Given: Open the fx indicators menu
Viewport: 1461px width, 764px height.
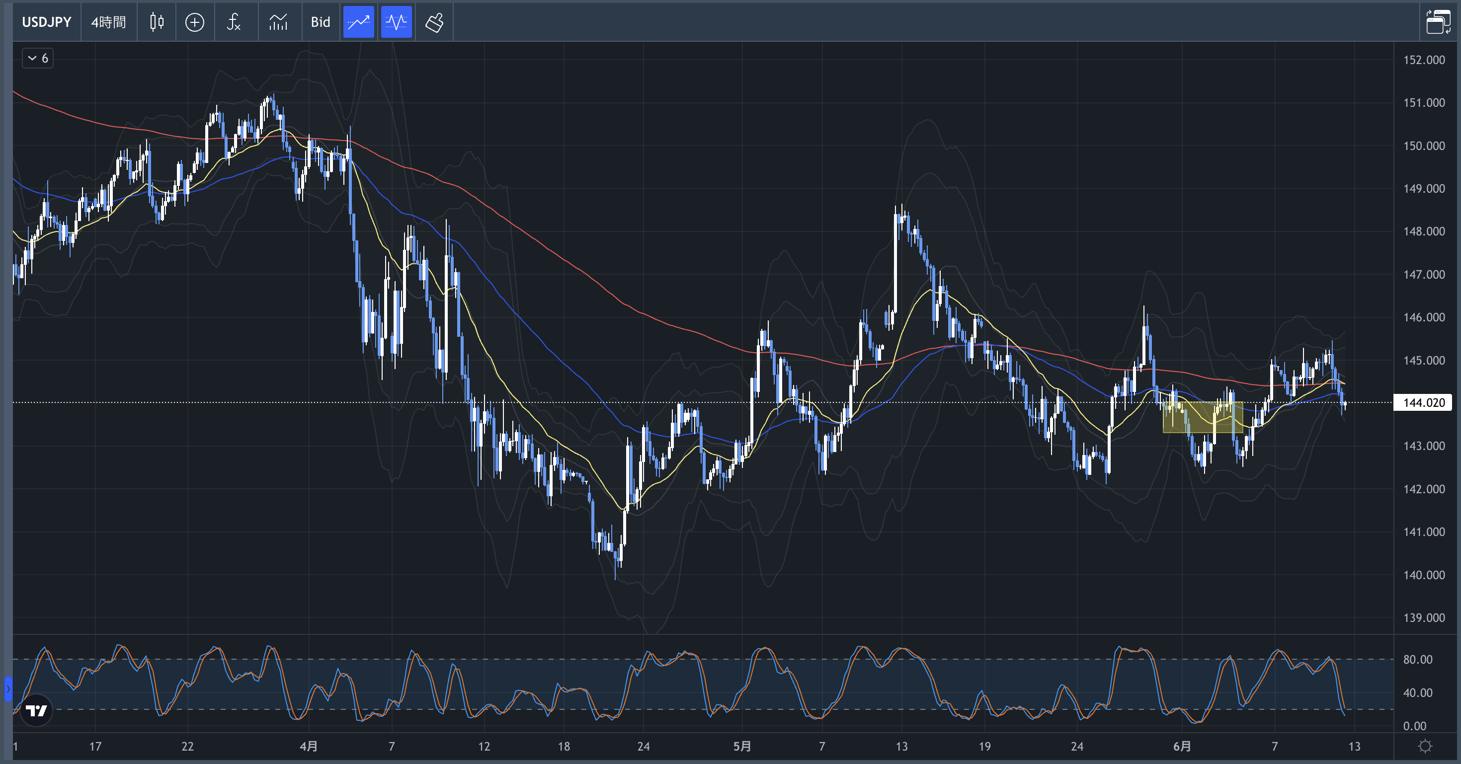Looking at the screenshot, I should [x=234, y=22].
